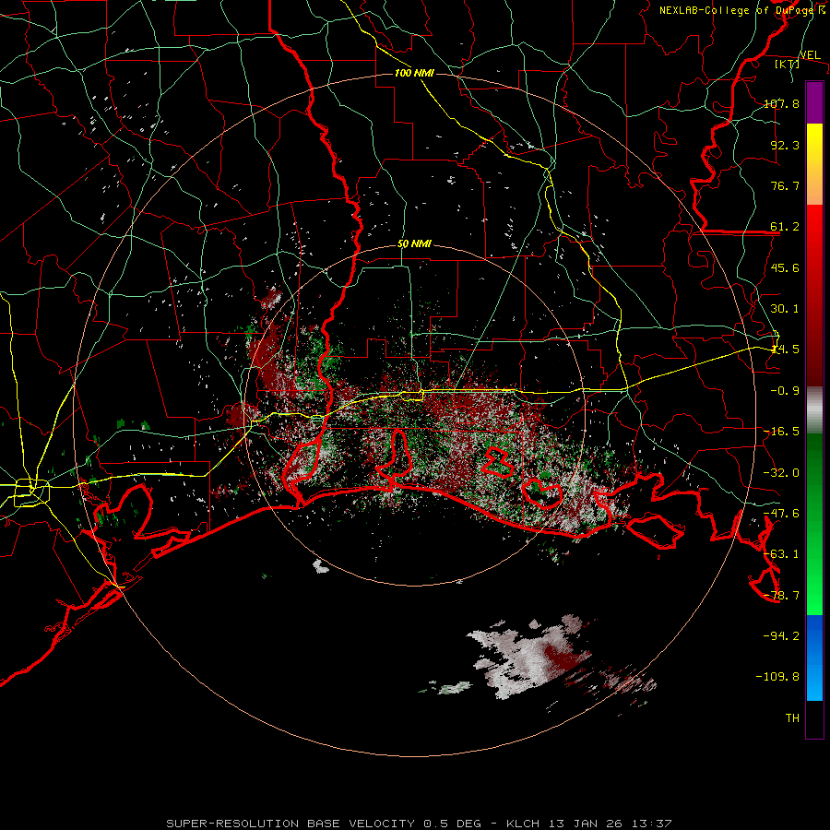Pick the black TH segment of the color bar
This screenshot has width=830, height=830.
pyautogui.click(x=814, y=718)
